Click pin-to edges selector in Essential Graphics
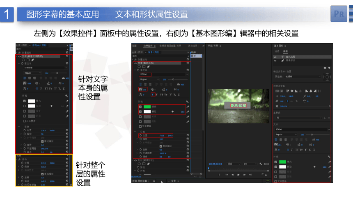Viewport: 353px width, 198px height. 327,77
